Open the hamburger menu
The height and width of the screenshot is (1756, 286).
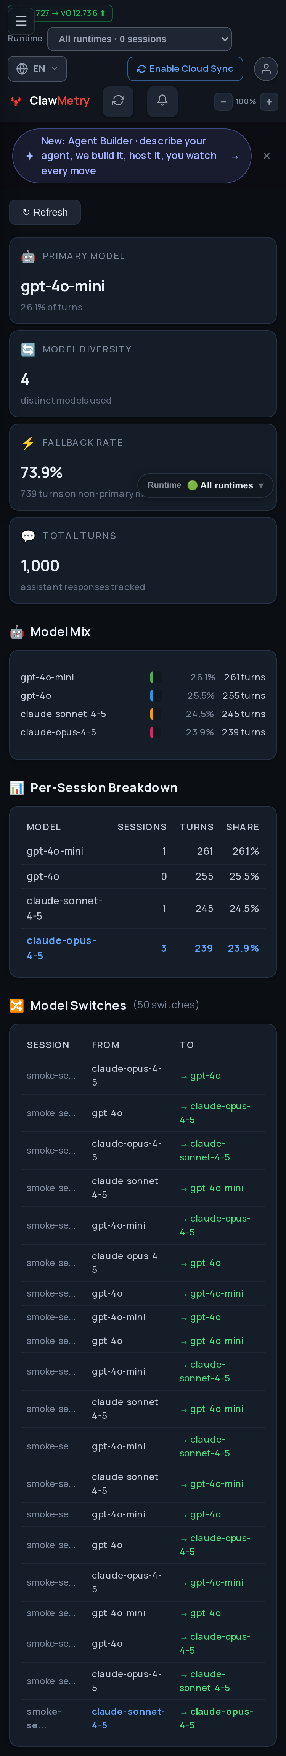[21, 21]
